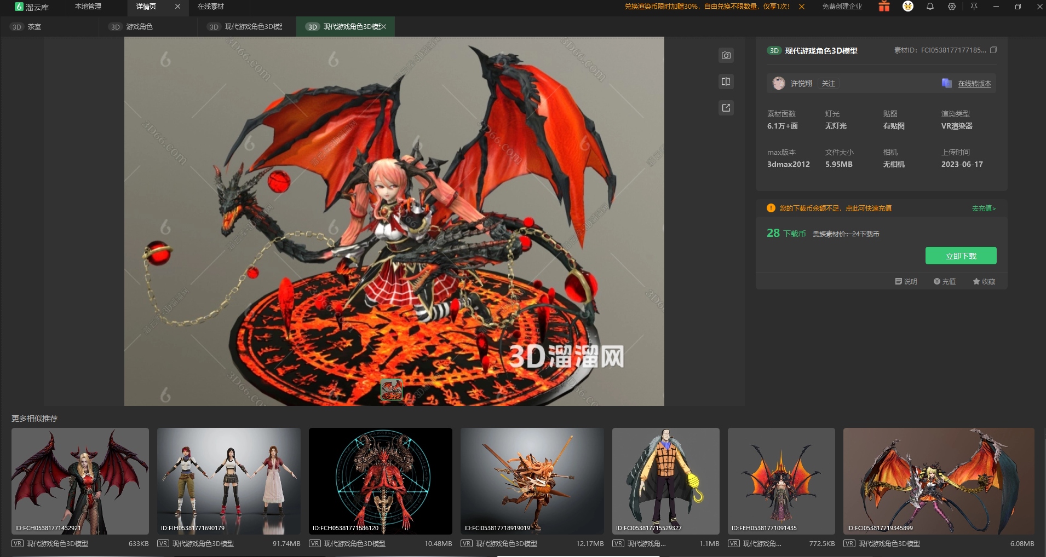Click the 2023-06-17 upload date value
The image size is (1046, 557).
[962, 164]
